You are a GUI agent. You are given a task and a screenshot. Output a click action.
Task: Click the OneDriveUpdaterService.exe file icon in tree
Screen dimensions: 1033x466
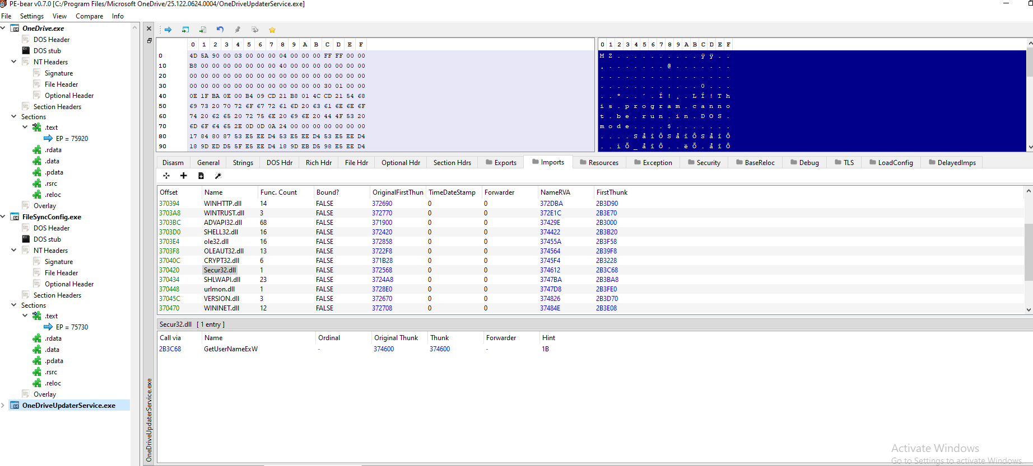[x=15, y=405]
